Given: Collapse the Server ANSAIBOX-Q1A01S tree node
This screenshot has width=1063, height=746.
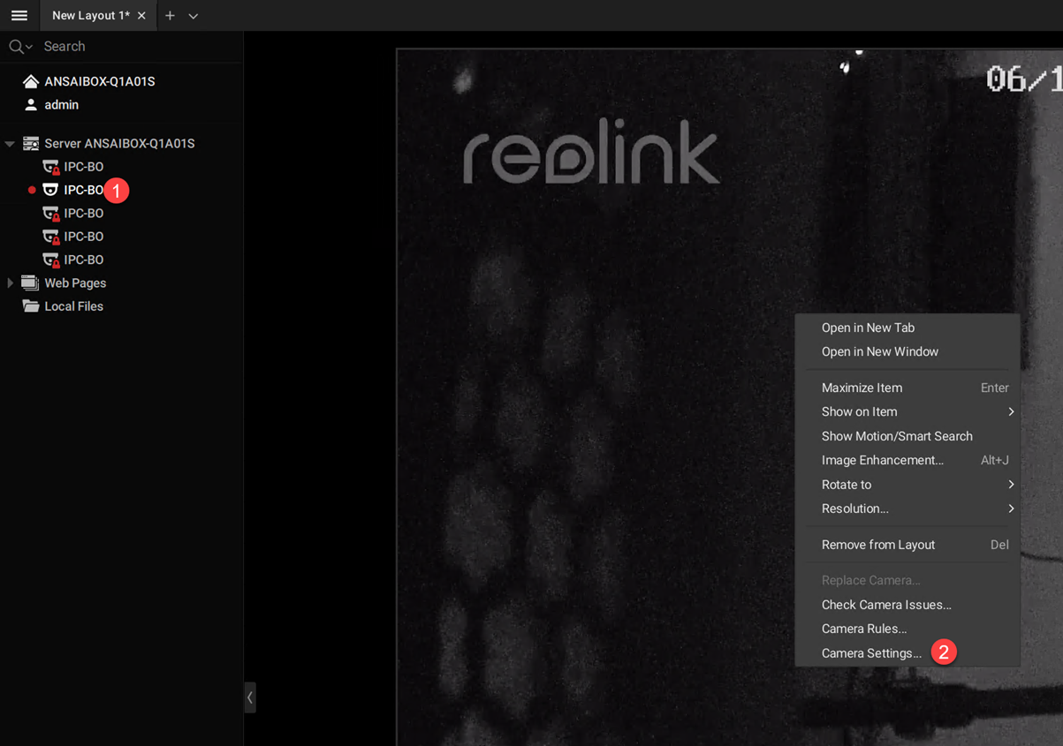Looking at the screenshot, I should tap(10, 143).
